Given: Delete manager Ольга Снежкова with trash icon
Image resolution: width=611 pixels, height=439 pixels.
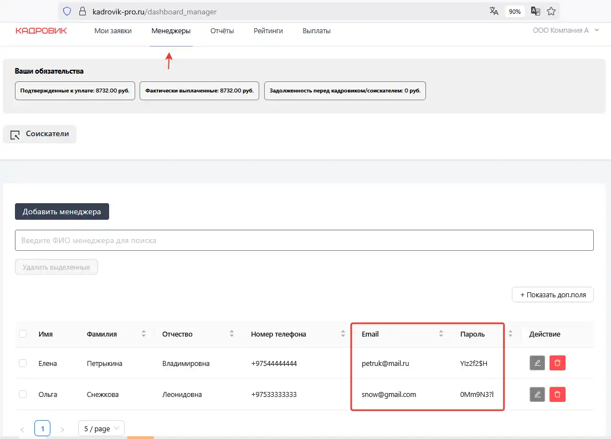Looking at the screenshot, I should coord(557,394).
